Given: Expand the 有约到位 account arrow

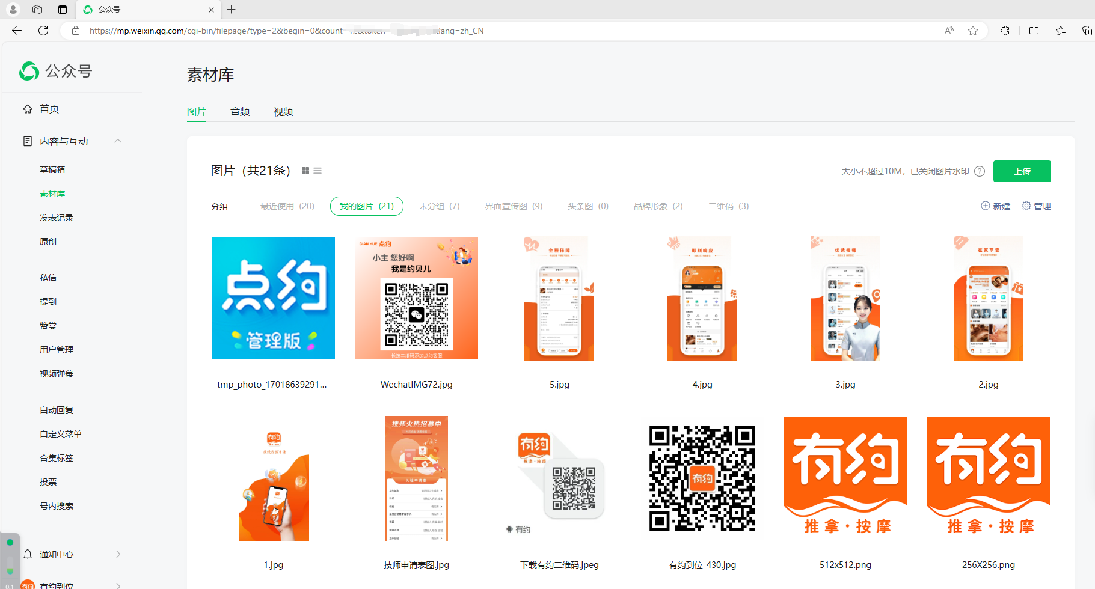Looking at the screenshot, I should coord(118,585).
